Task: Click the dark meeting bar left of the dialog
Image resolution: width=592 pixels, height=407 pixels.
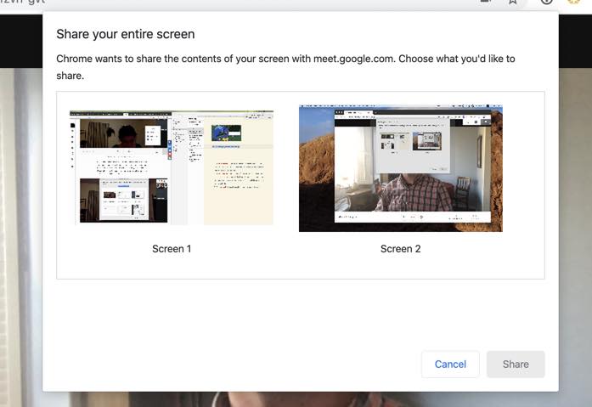Action: tap(21, 41)
